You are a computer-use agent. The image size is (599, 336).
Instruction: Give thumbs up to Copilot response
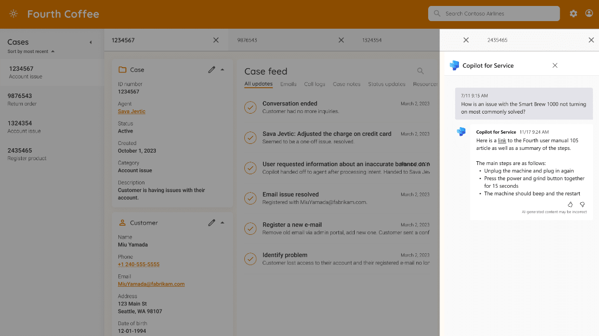[x=570, y=205]
